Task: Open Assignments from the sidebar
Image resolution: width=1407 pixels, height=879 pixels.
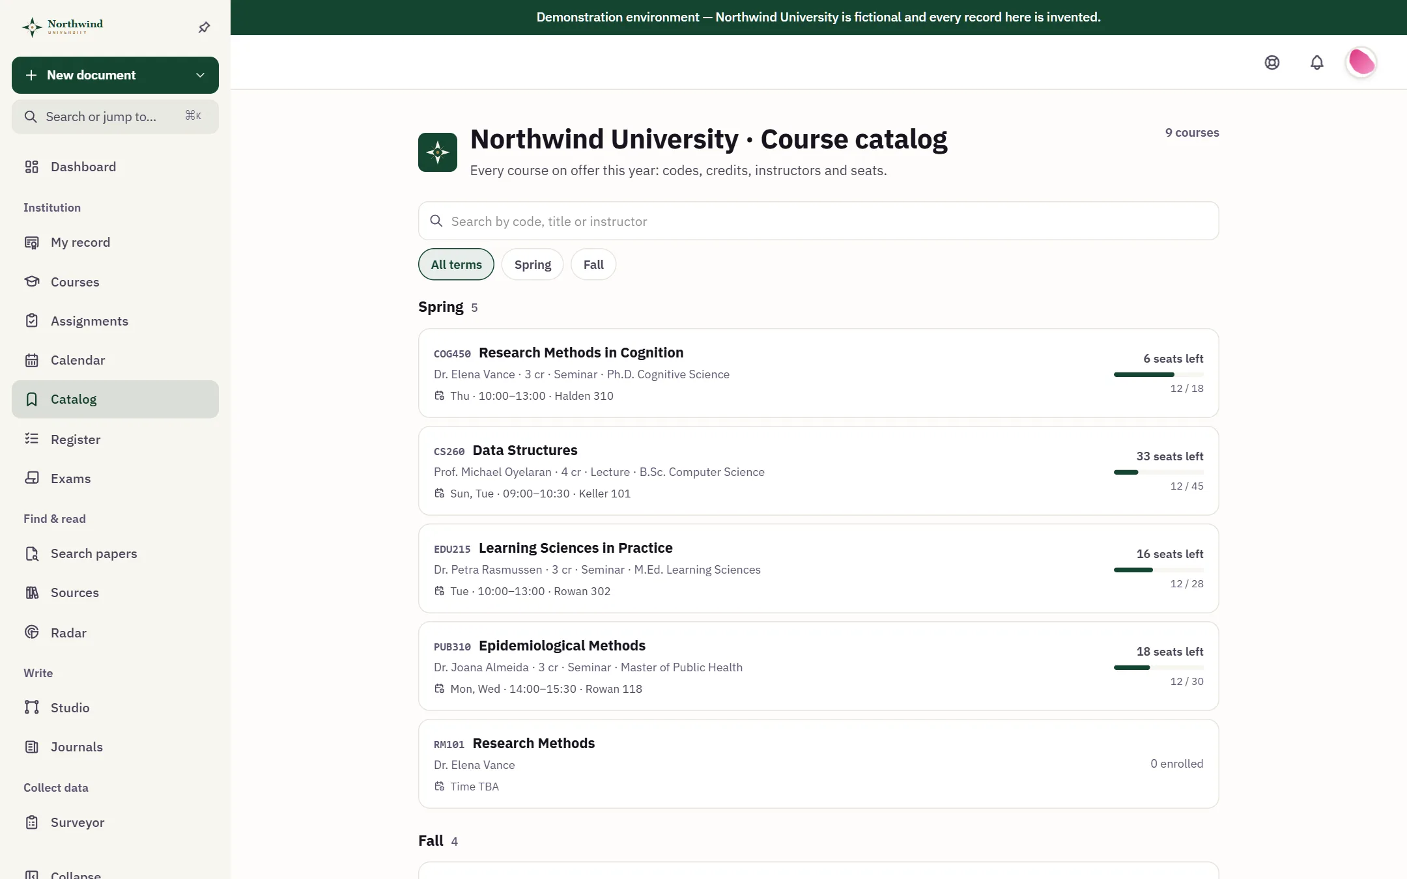Action: [115, 320]
